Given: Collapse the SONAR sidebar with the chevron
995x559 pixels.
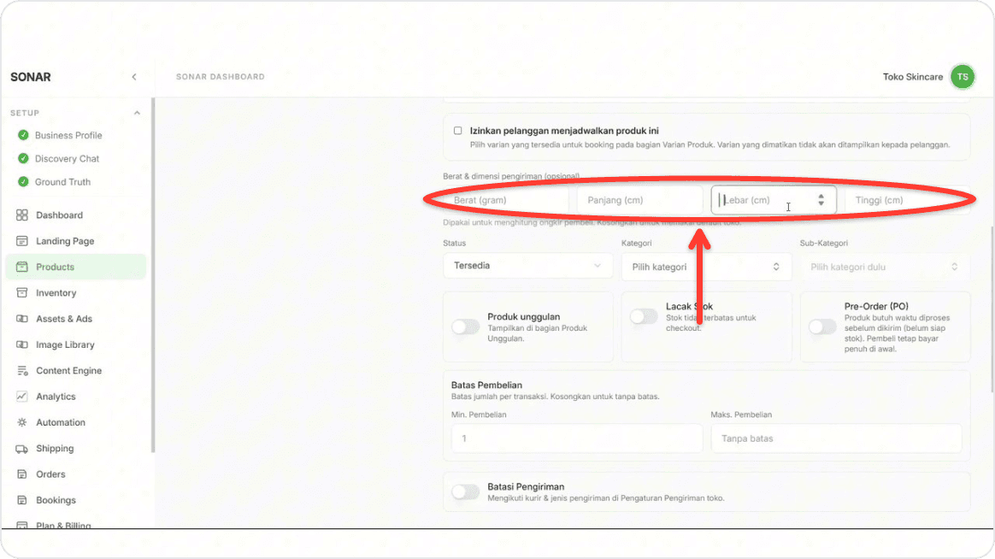Looking at the screenshot, I should point(134,77).
